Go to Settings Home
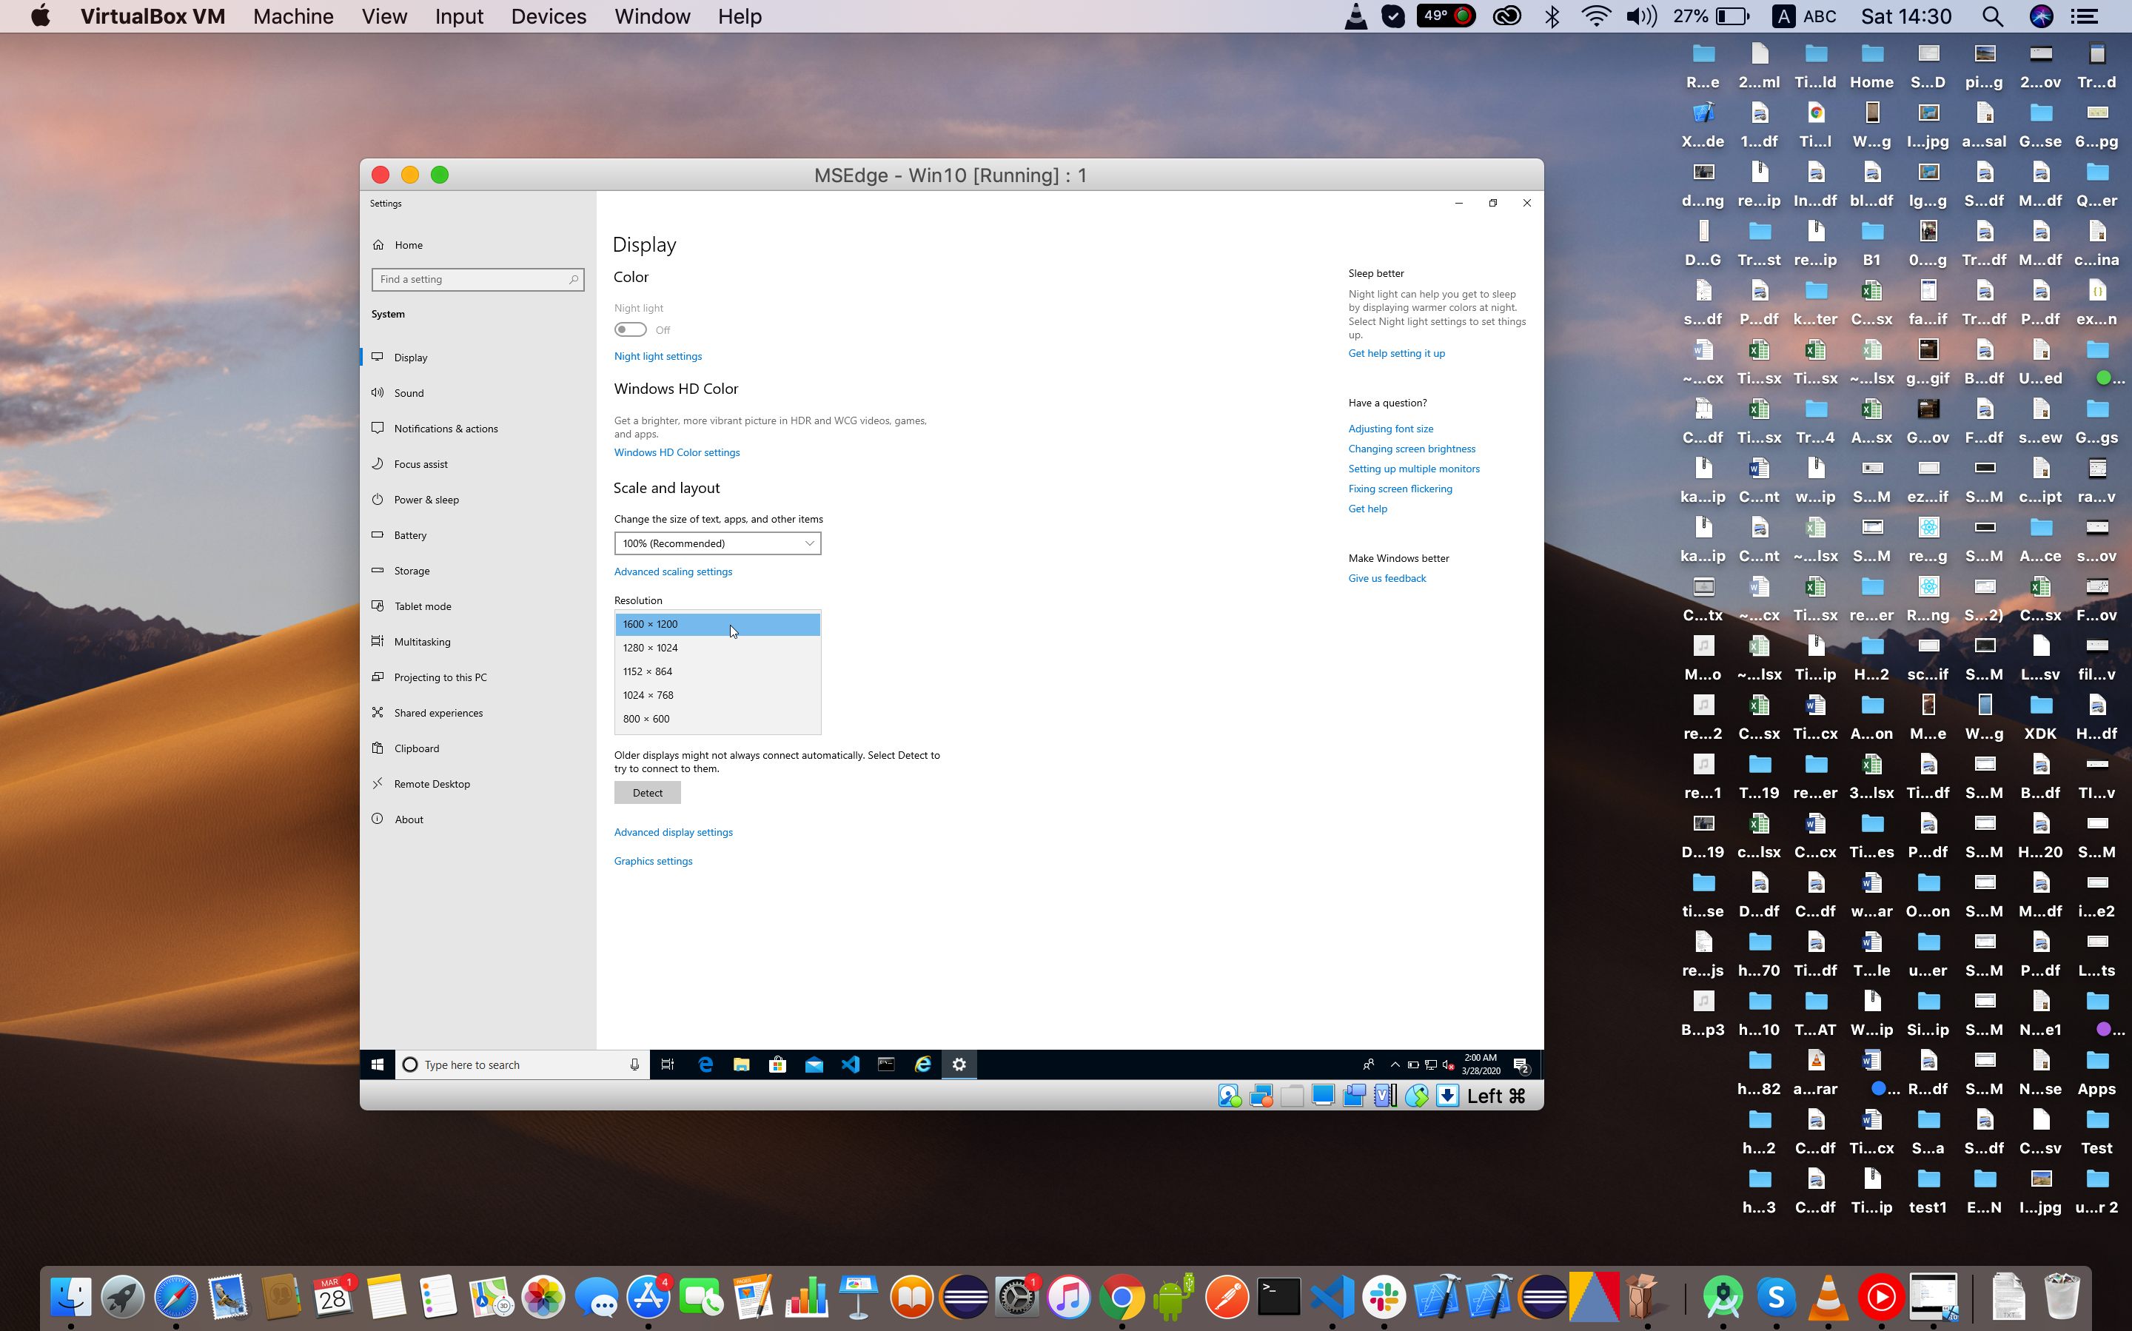 [477, 245]
